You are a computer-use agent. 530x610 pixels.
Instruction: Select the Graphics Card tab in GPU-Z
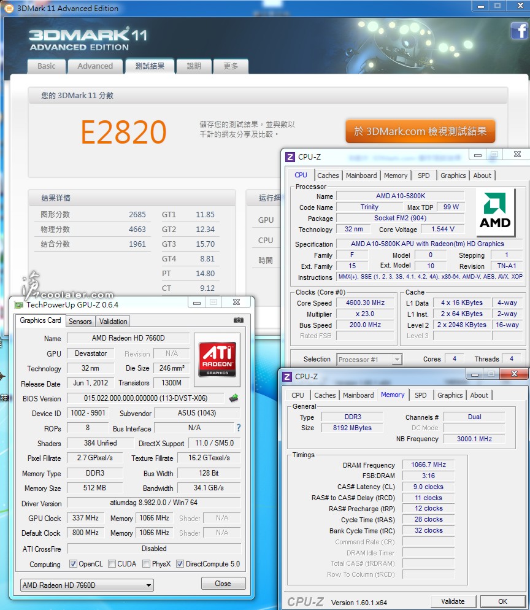[40, 320]
